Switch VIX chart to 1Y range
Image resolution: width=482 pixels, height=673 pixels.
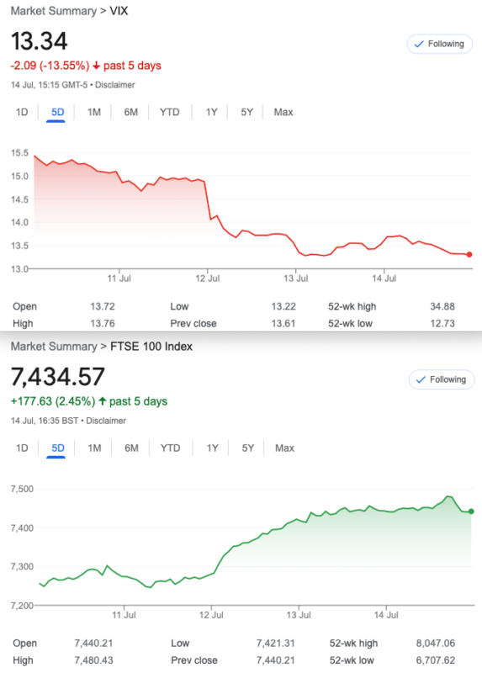[211, 113]
